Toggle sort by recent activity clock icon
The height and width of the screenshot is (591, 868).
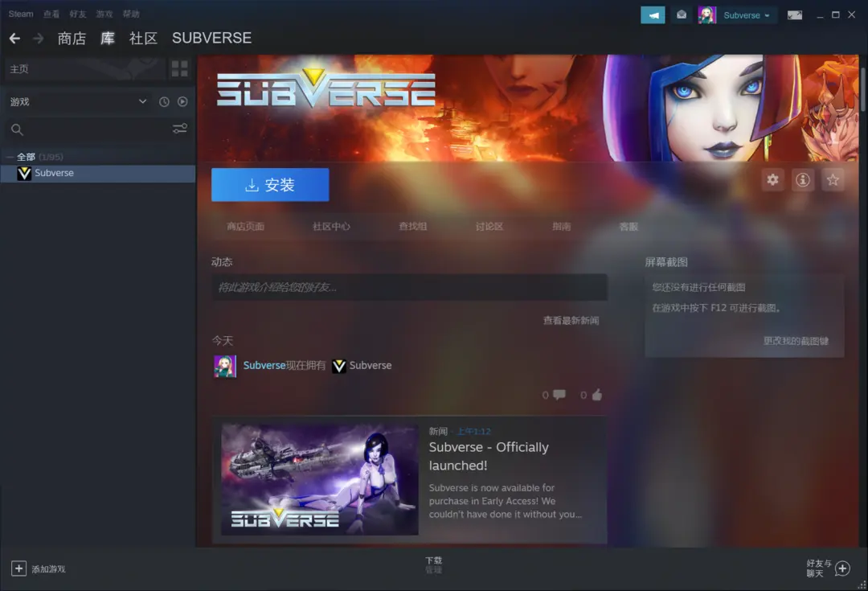(x=164, y=101)
